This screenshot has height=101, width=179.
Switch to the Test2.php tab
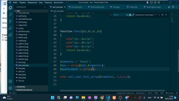(133, 7)
